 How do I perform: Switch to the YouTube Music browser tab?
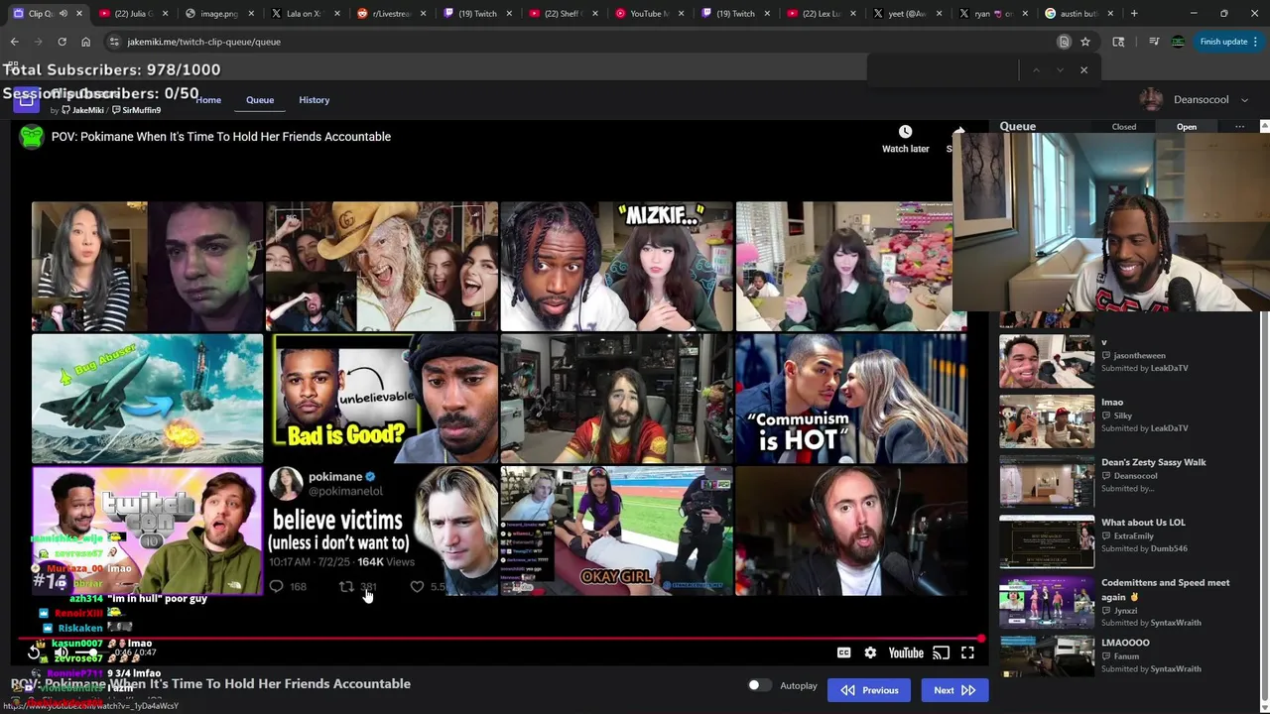[x=648, y=14]
